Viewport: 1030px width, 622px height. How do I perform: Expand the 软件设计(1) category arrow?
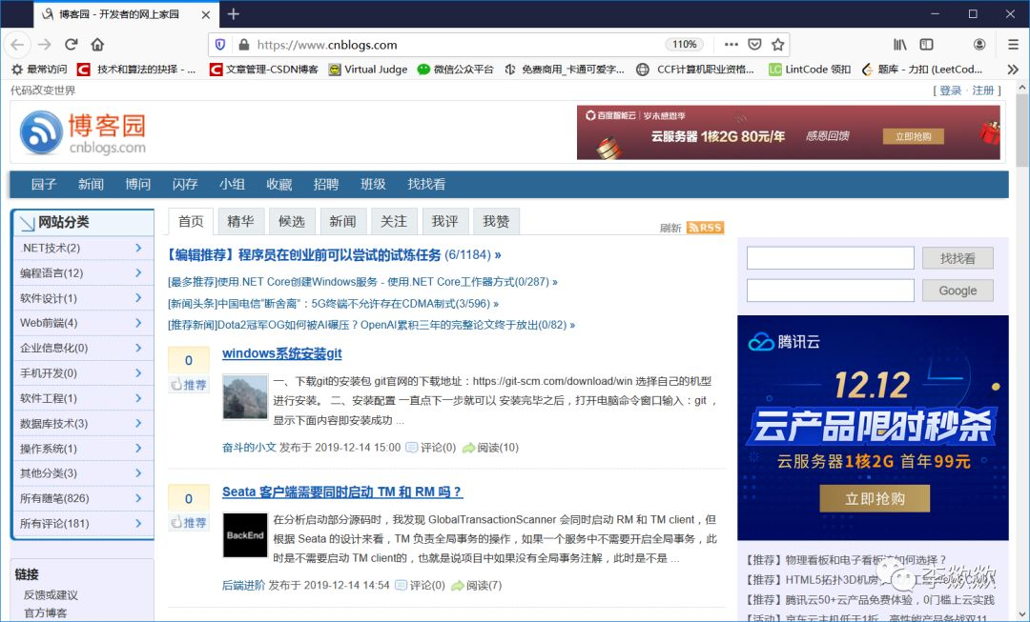tap(138, 297)
